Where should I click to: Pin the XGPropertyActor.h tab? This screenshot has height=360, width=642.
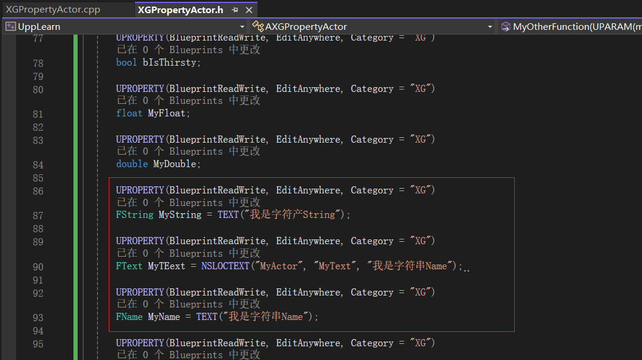pyautogui.click(x=235, y=10)
